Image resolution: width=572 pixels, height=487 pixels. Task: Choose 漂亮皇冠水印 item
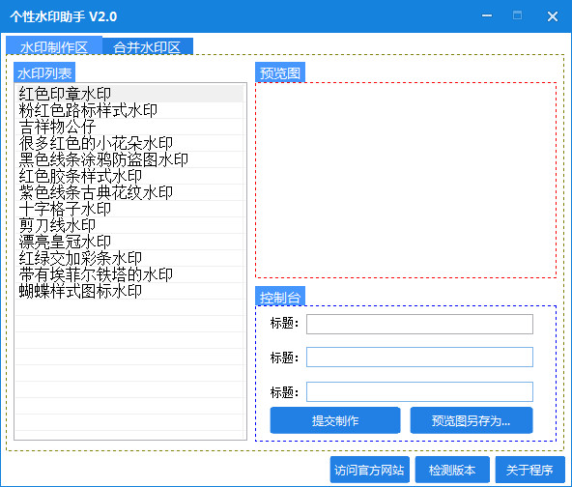[x=129, y=242]
